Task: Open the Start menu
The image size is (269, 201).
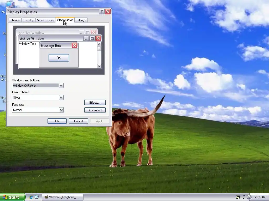Action: [x=12, y=197]
